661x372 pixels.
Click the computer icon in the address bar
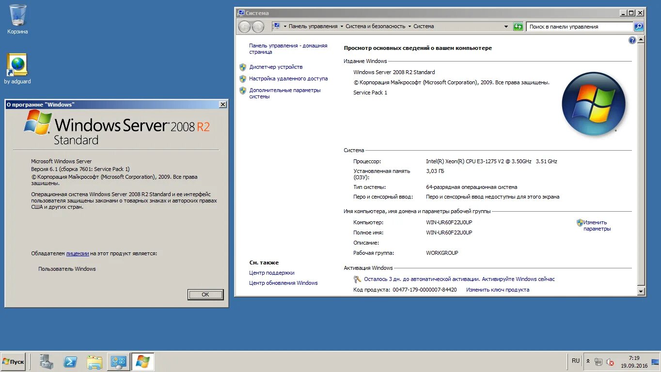click(x=276, y=26)
